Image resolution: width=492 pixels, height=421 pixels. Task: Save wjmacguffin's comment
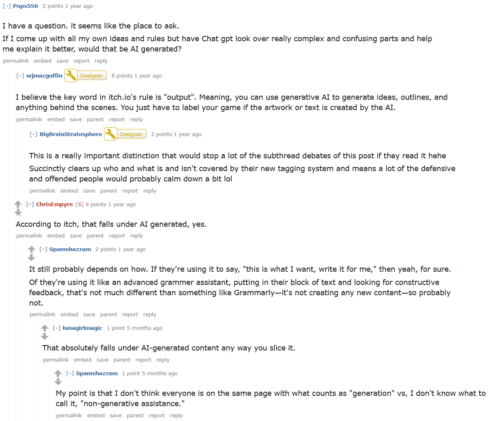click(76, 120)
